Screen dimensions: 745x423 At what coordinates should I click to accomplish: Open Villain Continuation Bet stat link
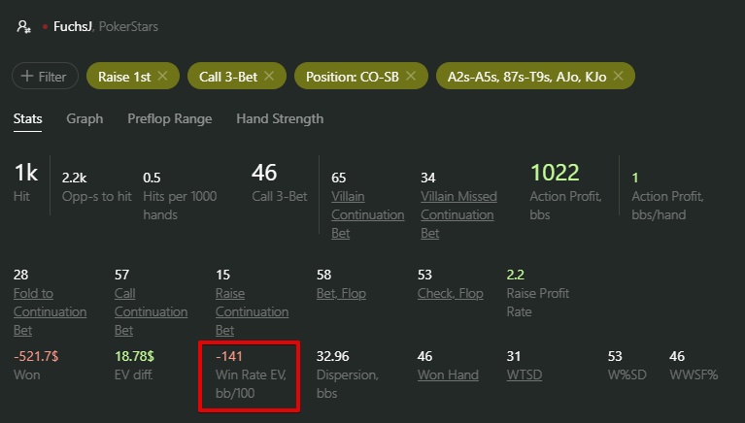click(x=368, y=214)
